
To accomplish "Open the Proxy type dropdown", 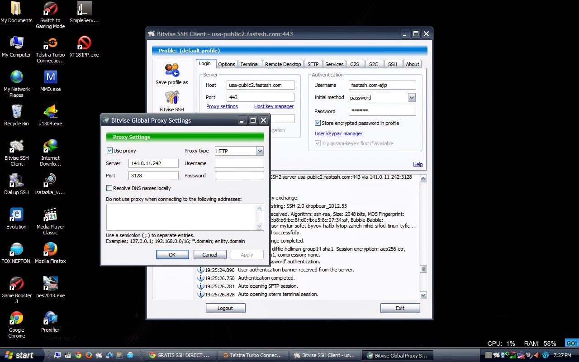I will [x=260, y=151].
